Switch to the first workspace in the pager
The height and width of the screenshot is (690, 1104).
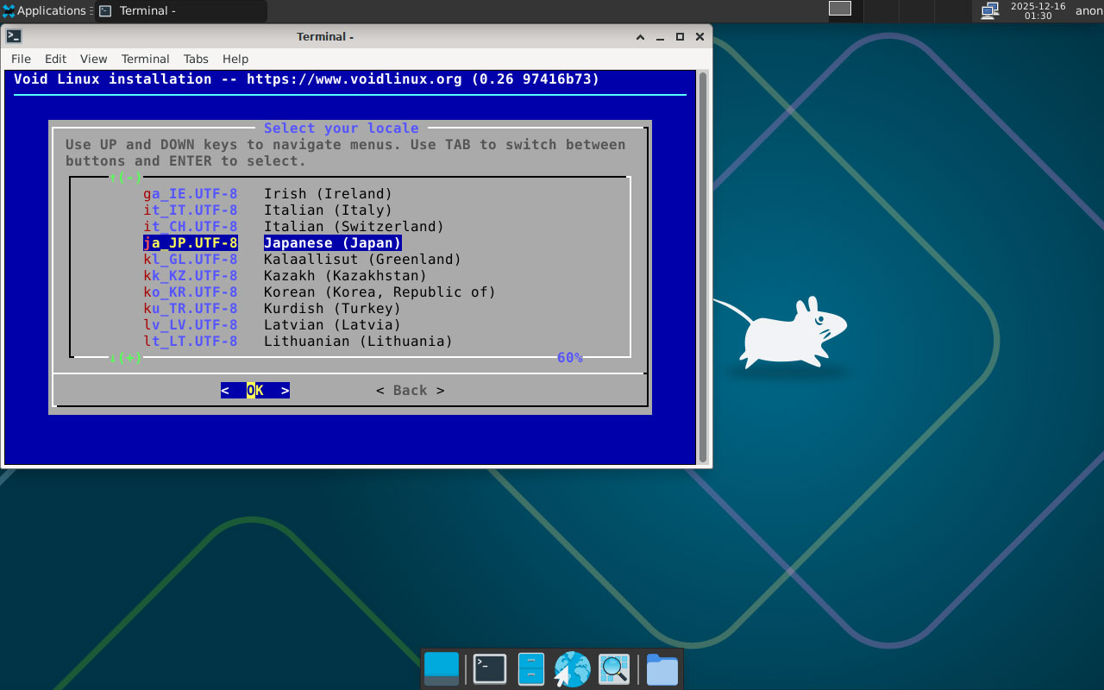840,9
